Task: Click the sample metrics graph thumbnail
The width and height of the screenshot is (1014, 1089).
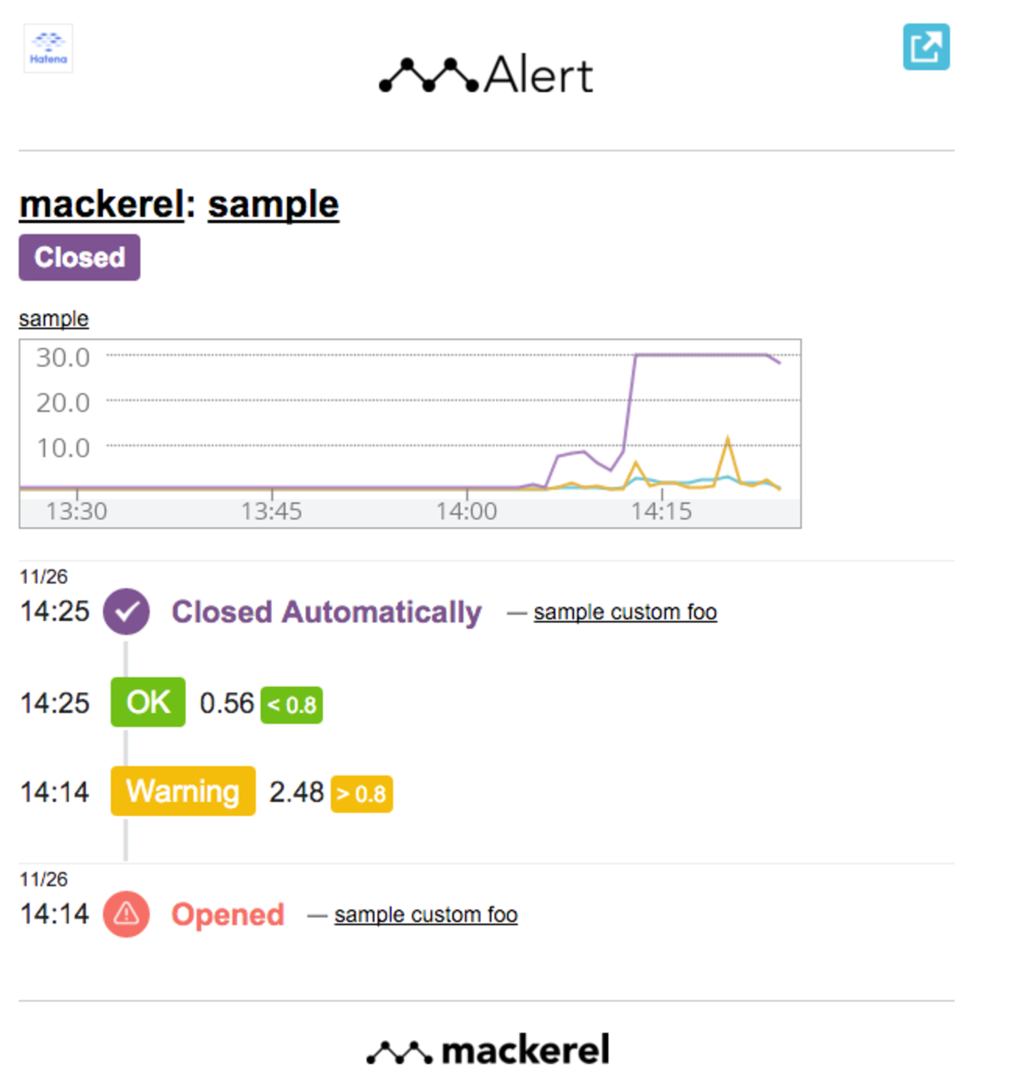Action: click(410, 434)
